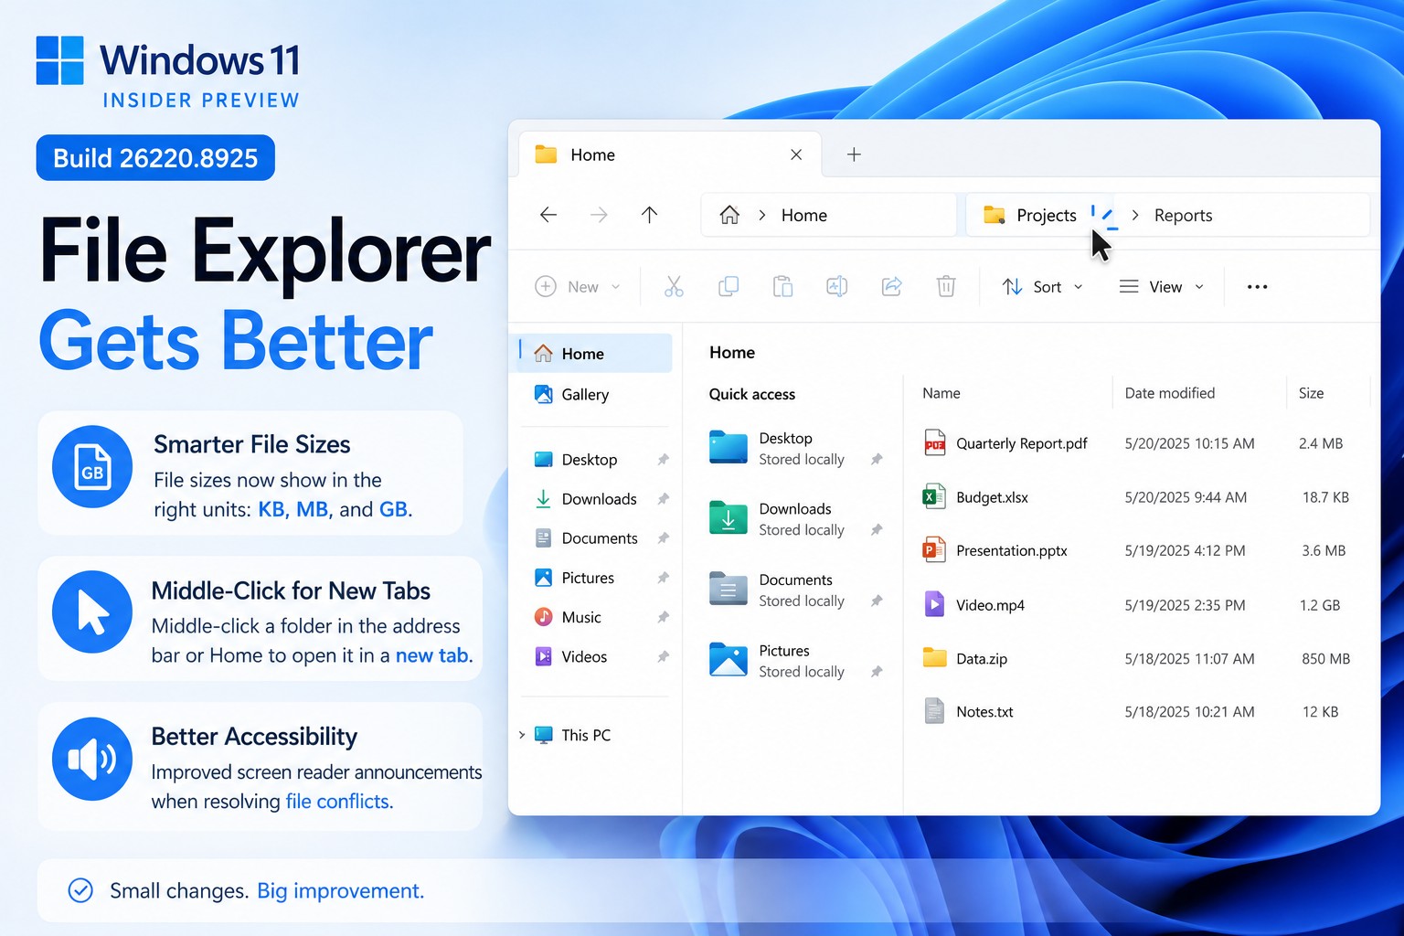Add a new tab with plus button
1404x936 pixels.
pos(854,154)
